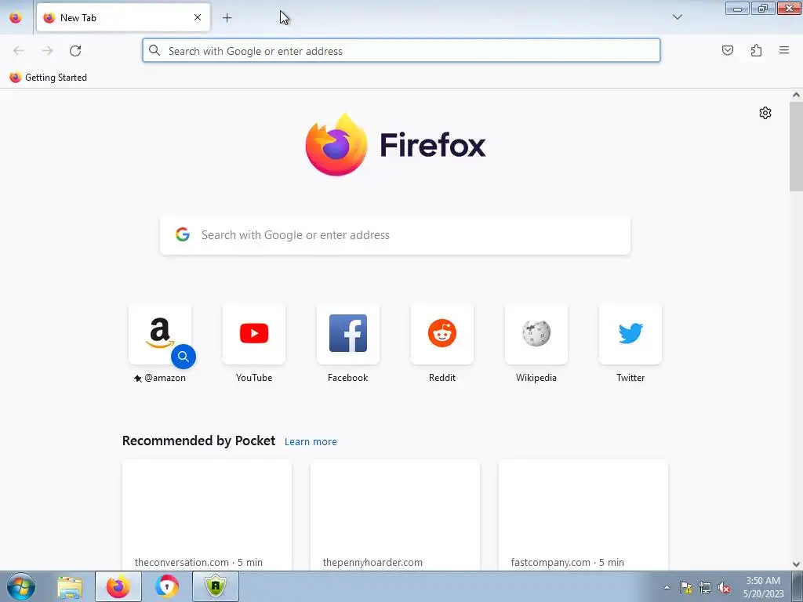The width and height of the screenshot is (803, 602).
Task: Go forward one page
Action: pos(47,51)
